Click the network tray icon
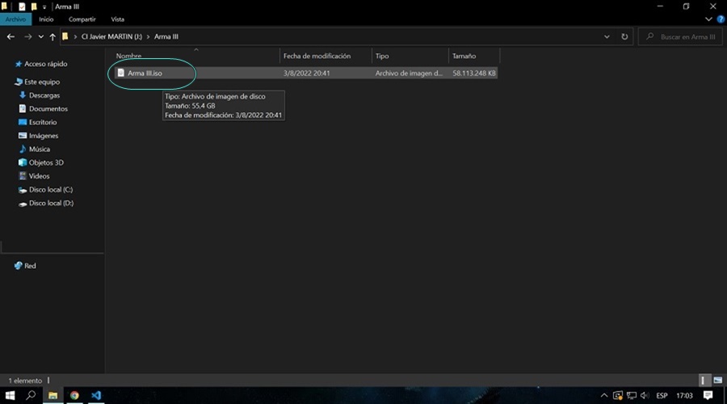This screenshot has height=404, width=727. pyautogui.click(x=631, y=395)
